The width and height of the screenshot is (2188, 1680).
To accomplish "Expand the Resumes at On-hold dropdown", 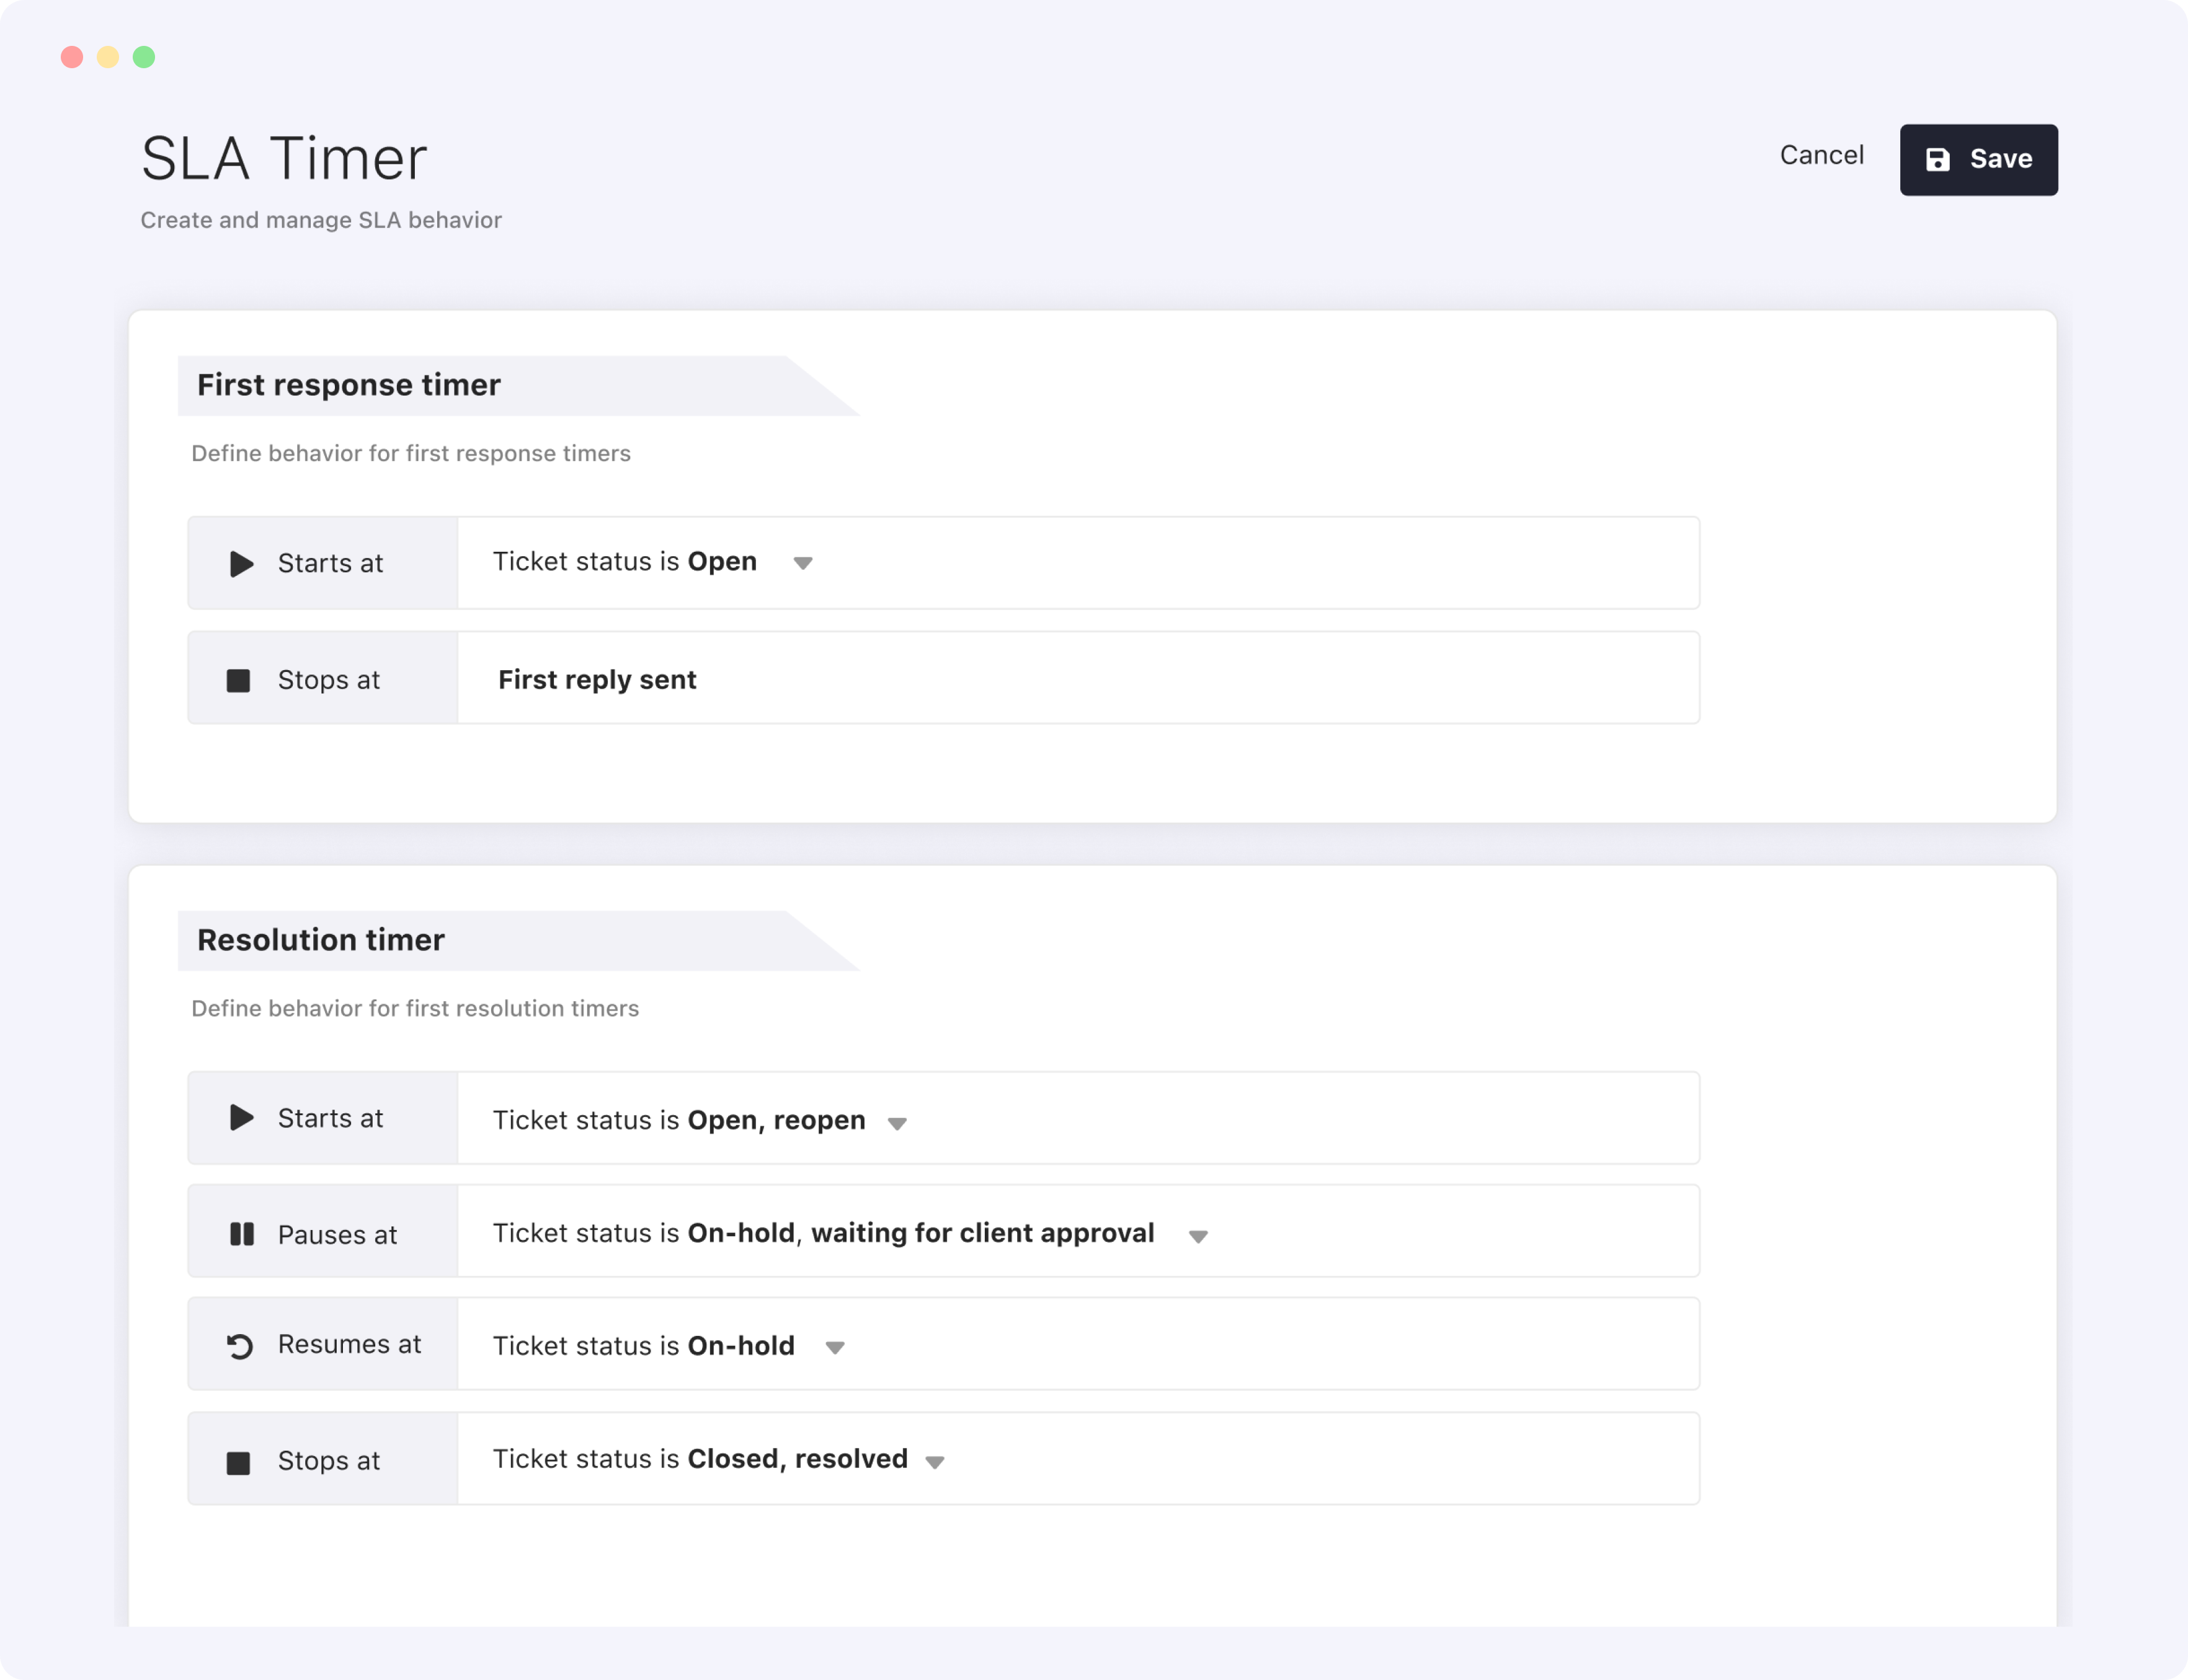I will click(x=837, y=1347).
